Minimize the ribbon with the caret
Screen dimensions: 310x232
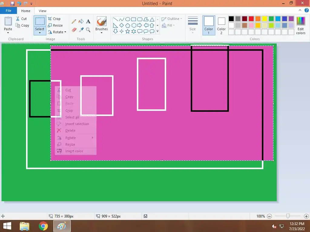coord(300,10)
